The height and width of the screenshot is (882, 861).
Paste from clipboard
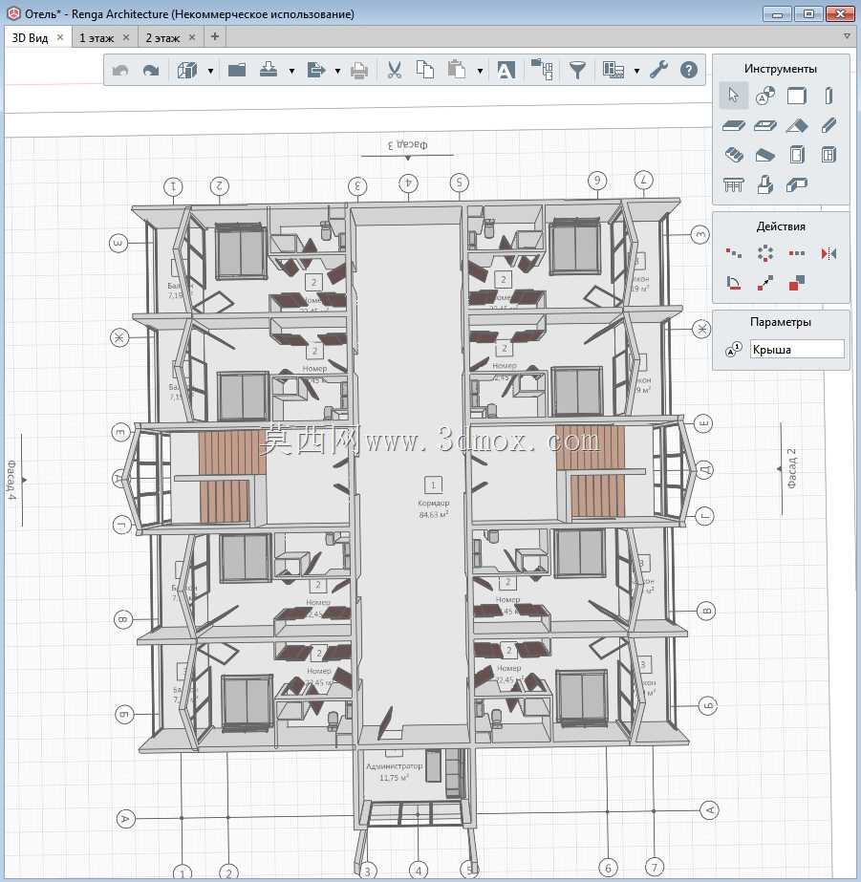click(x=457, y=71)
